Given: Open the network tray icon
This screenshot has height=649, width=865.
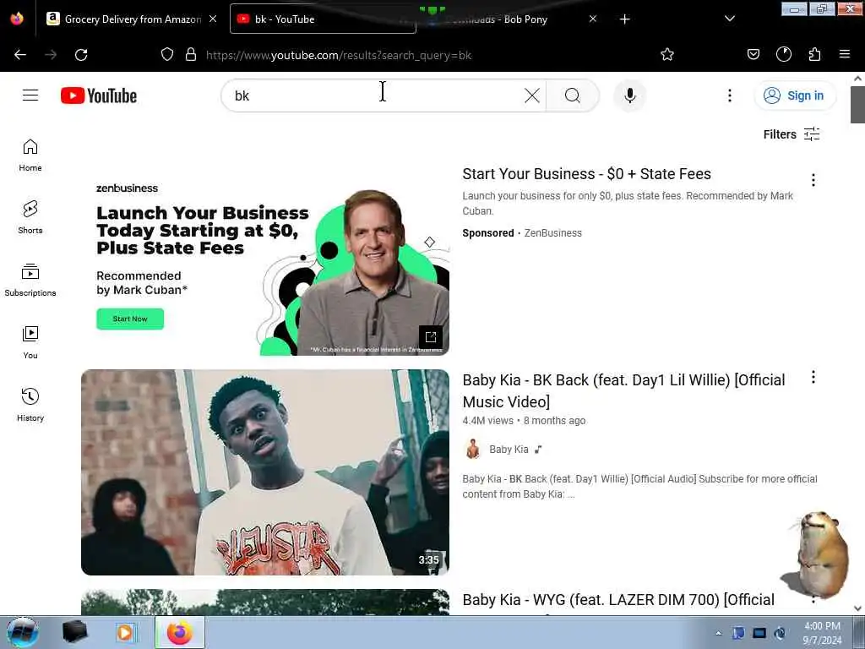Looking at the screenshot, I should click(x=759, y=633).
